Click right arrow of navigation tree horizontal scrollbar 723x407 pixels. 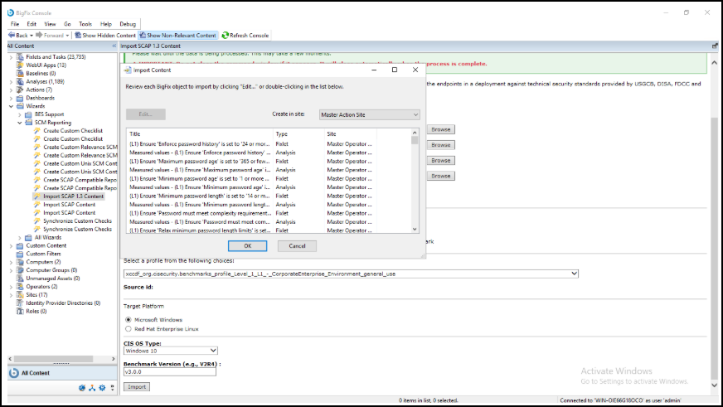(114, 359)
